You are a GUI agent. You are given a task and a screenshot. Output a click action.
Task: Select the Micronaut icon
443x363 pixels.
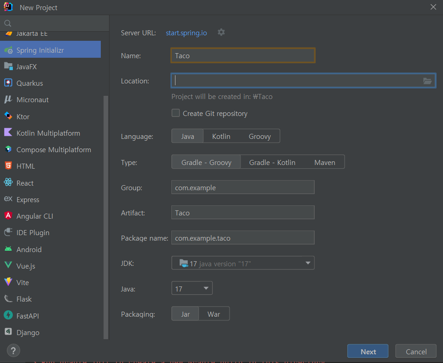[9, 99]
